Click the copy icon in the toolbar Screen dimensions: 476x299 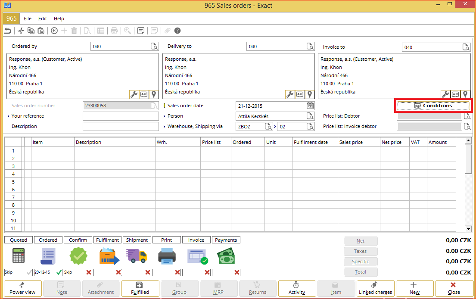[x=31, y=31]
